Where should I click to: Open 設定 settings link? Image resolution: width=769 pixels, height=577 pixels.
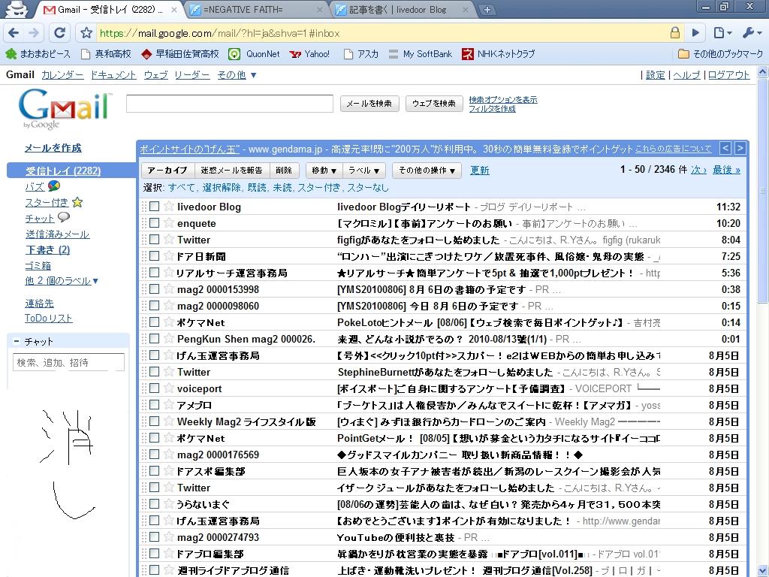tap(655, 75)
